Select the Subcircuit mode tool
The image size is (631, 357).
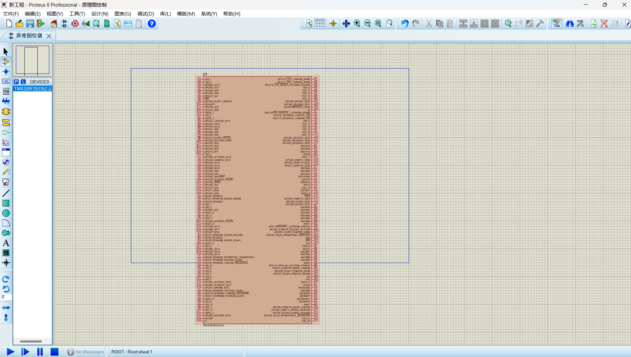pyautogui.click(x=6, y=112)
